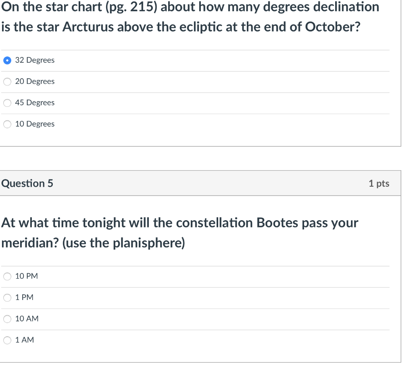The width and height of the screenshot is (413, 375).
Task: Select the 32 Degrees radio button
Action: (7, 60)
